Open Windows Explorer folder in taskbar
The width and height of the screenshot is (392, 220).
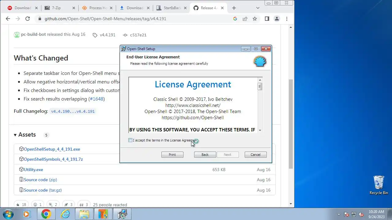click(x=84, y=214)
